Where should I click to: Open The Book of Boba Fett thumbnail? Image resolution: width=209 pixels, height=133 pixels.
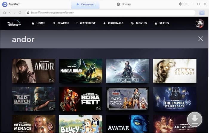pyautogui.click(x=81, y=99)
